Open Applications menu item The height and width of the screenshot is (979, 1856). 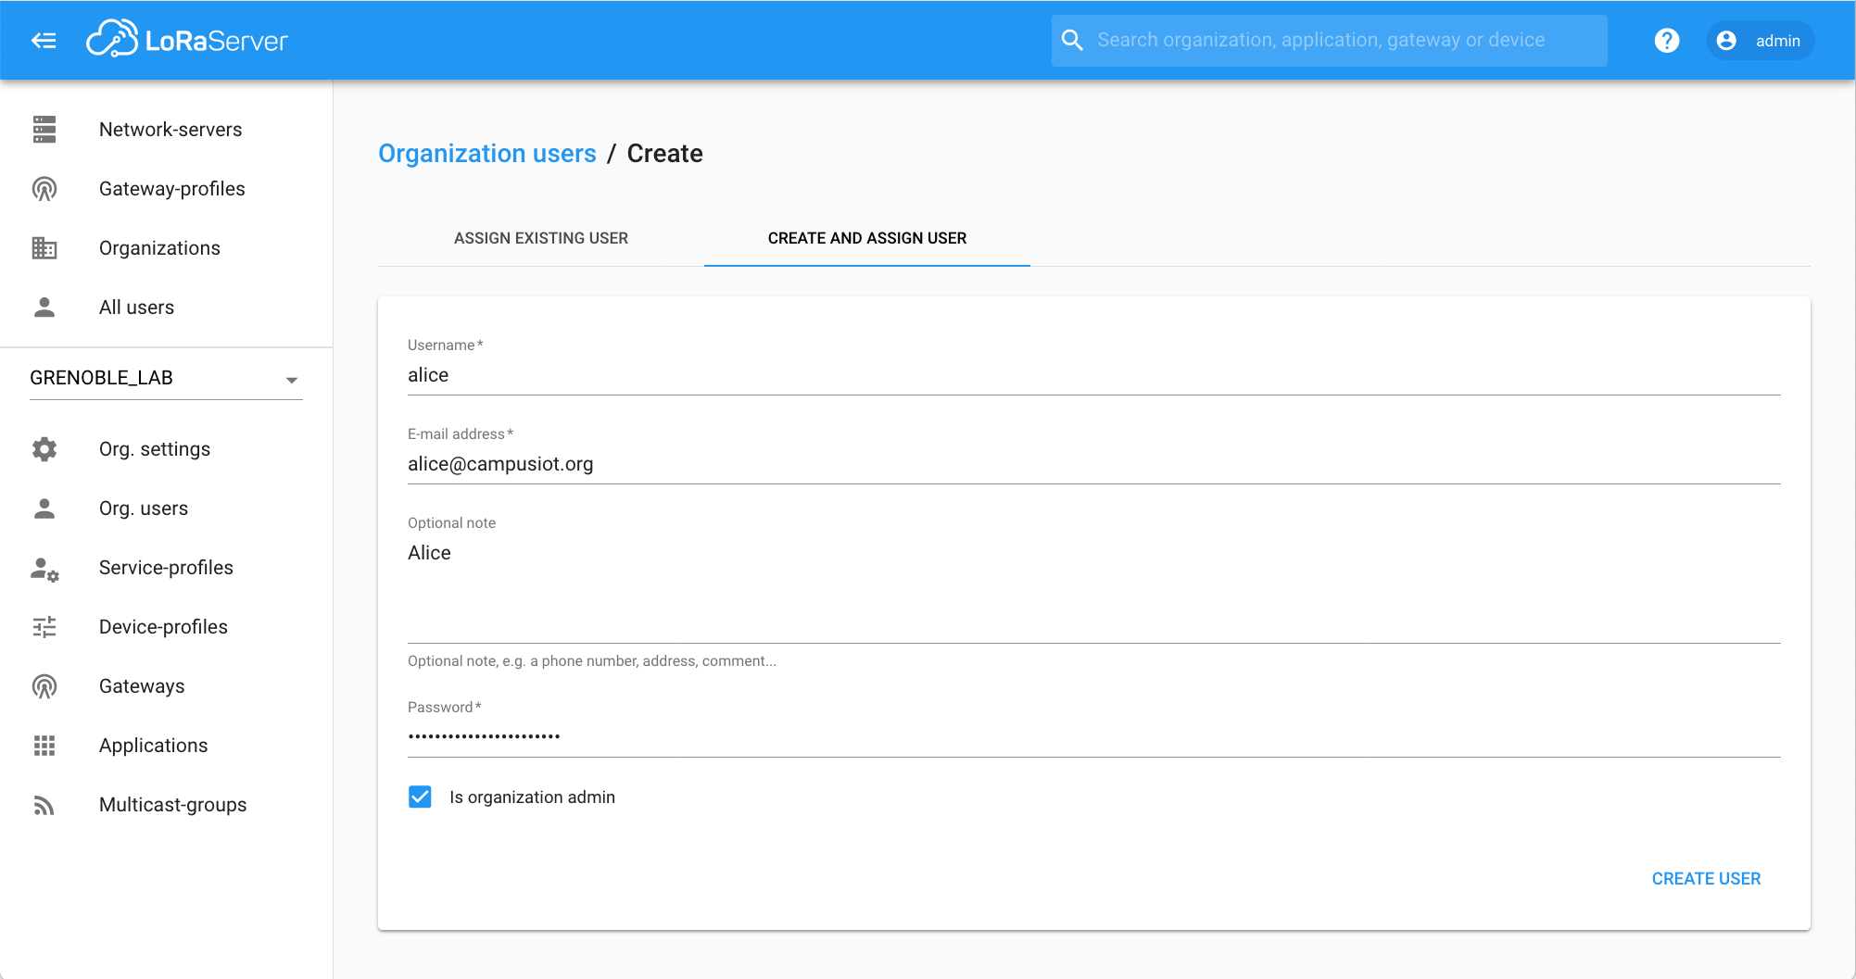[x=167, y=746]
